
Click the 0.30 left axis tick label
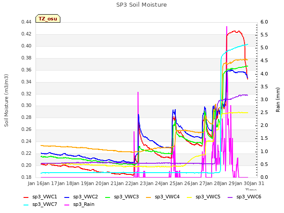pyautogui.click(x=26, y=106)
